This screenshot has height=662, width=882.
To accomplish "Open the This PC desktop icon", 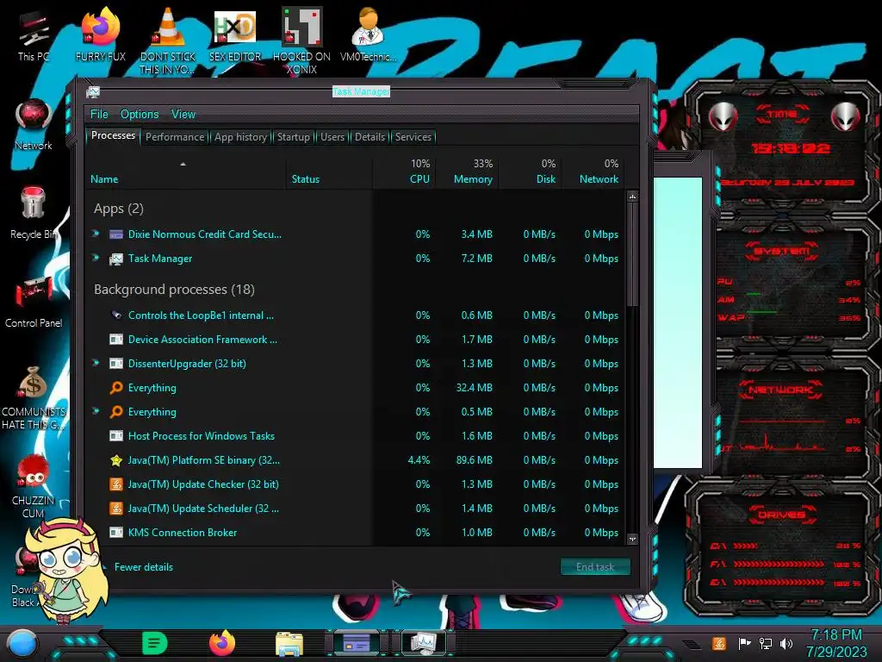I will pyautogui.click(x=34, y=34).
